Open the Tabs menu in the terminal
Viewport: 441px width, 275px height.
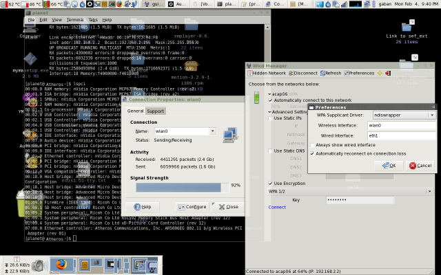93,20
